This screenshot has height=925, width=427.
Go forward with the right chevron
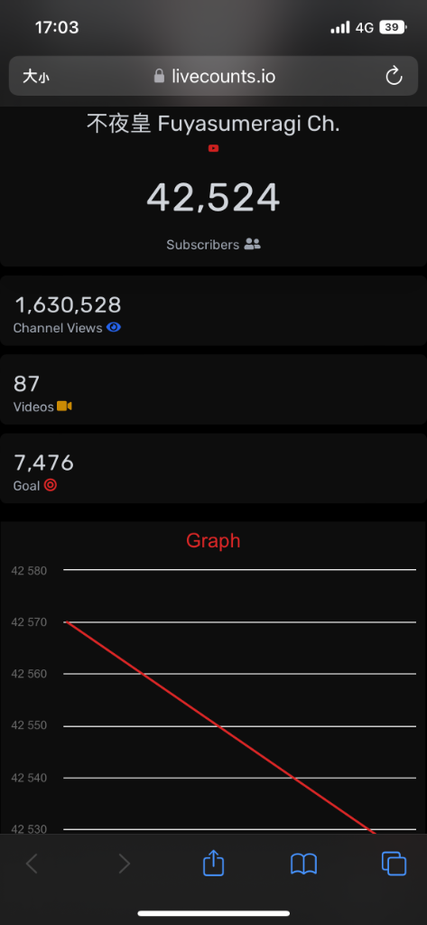tap(124, 864)
